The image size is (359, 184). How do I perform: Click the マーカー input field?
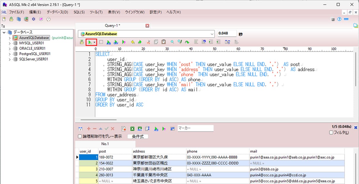pyautogui.click(x=195, y=128)
